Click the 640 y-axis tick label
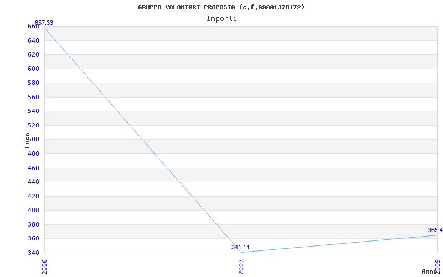Screen dimensions: 443x277 (33, 40)
